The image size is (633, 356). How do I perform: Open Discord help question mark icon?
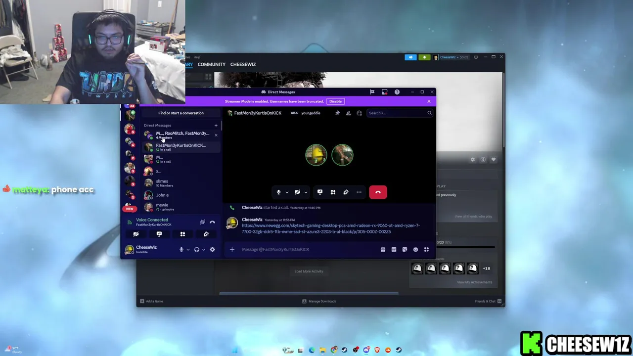[x=397, y=92]
